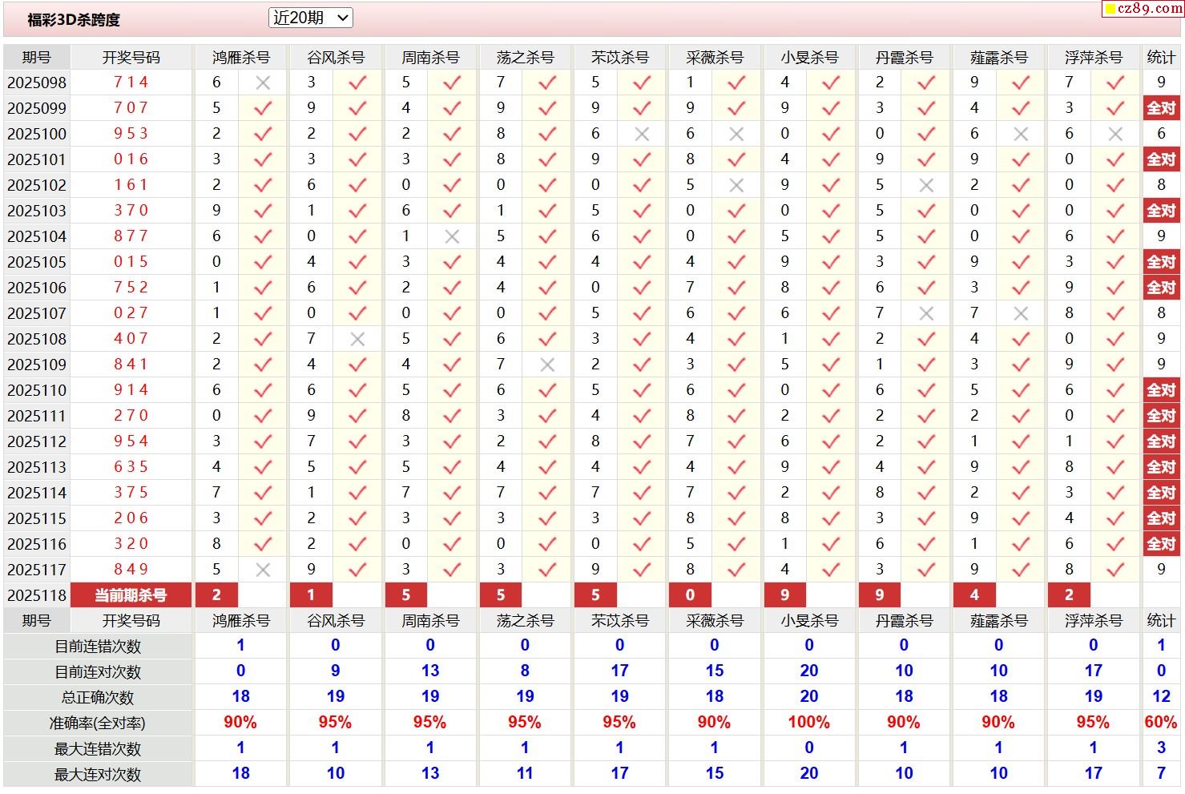This screenshot has width=1185, height=794.
Task: Click the check mark for 周南杀号 in row 2025110
Action: click(452, 390)
